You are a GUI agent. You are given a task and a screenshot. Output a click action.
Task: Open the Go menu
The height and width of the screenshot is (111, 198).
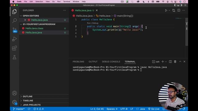pos(54,2)
